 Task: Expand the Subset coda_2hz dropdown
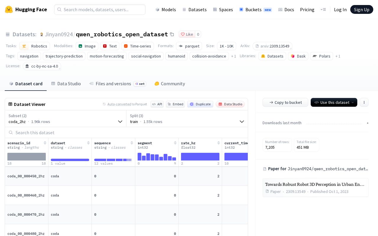pyautogui.click(x=66, y=119)
